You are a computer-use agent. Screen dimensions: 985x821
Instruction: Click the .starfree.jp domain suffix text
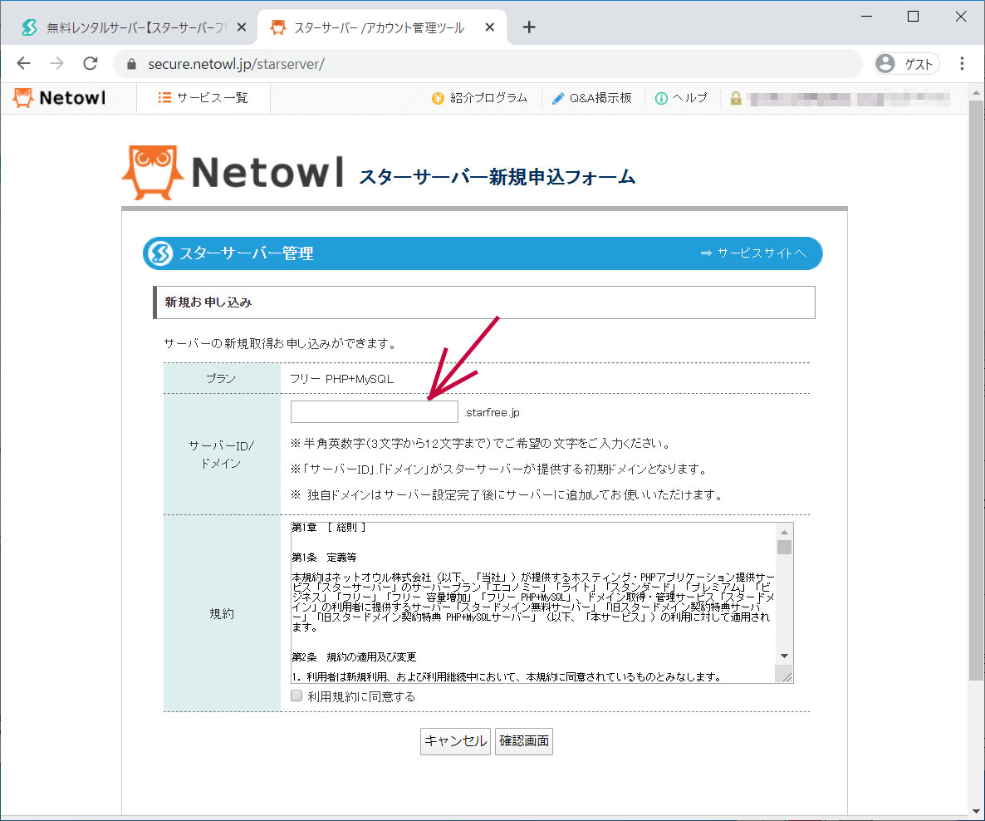(492, 412)
